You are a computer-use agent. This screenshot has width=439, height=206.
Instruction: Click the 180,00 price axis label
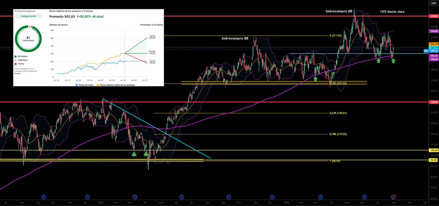tap(434, 70)
